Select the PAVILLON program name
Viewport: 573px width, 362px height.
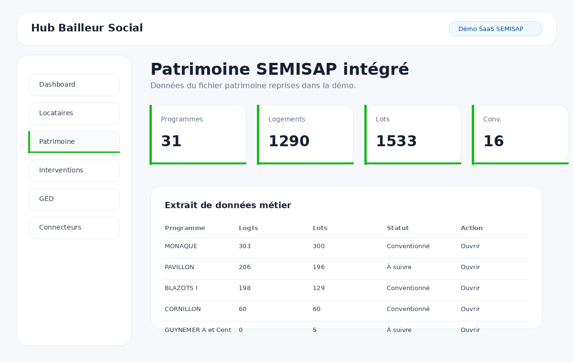tap(180, 267)
